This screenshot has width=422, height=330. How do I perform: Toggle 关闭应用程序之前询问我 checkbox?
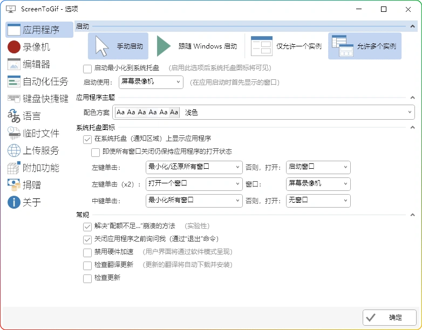[87, 239]
